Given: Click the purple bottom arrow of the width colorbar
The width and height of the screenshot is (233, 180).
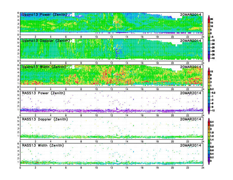Looking at the screenshot, I should [209, 163].
